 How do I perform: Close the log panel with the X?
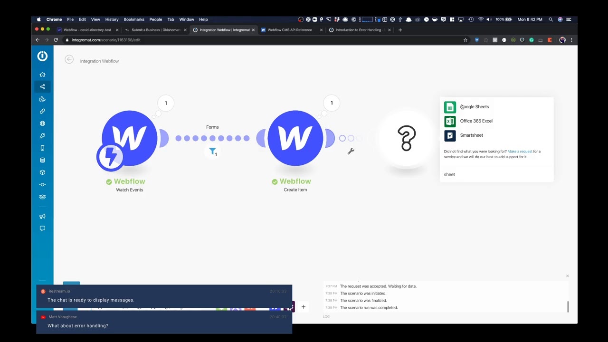[x=567, y=276]
